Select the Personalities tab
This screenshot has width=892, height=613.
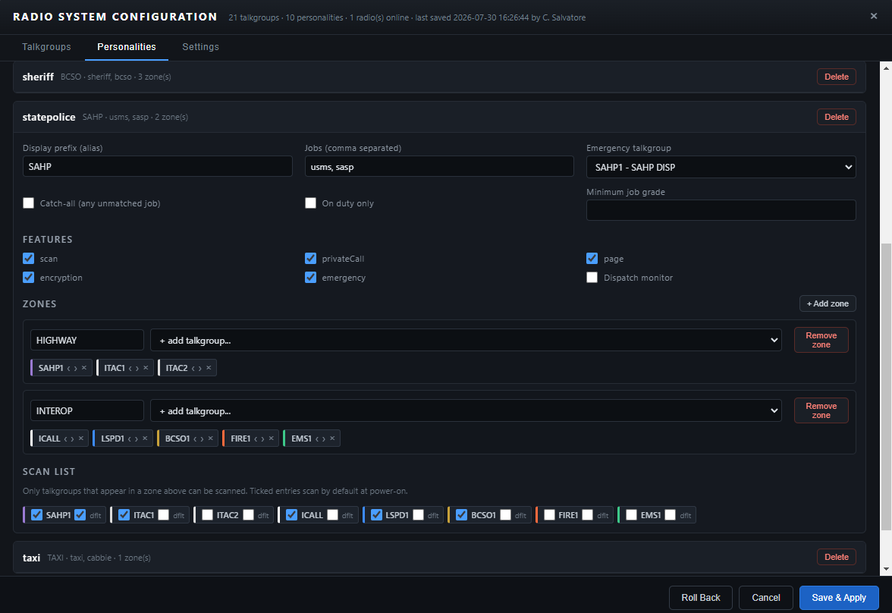(x=126, y=47)
